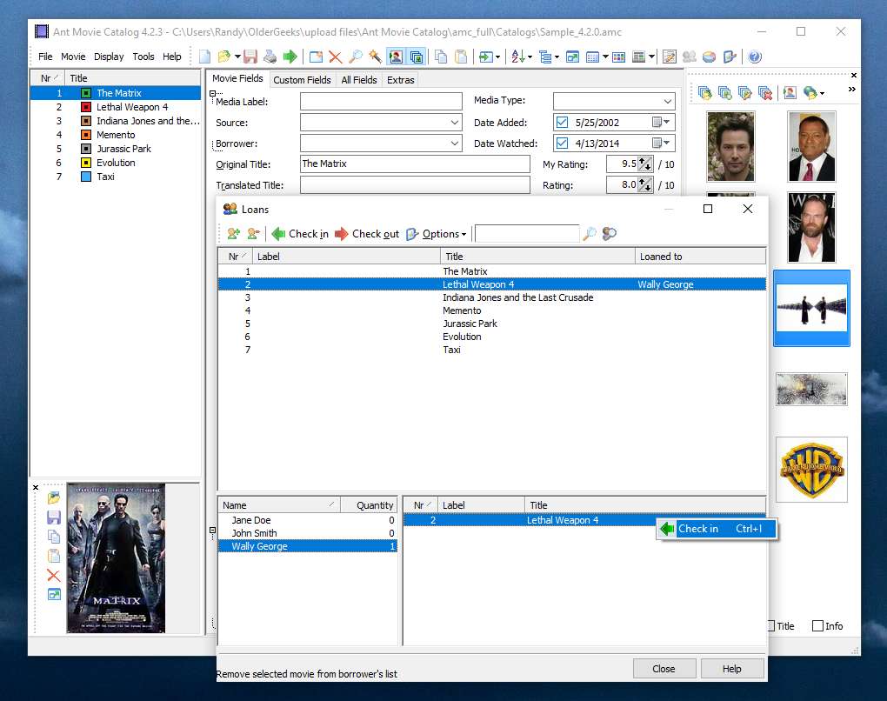Image resolution: width=887 pixels, height=701 pixels.
Task: Open the Date Watched calendar dropdown
Action: [x=661, y=144]
